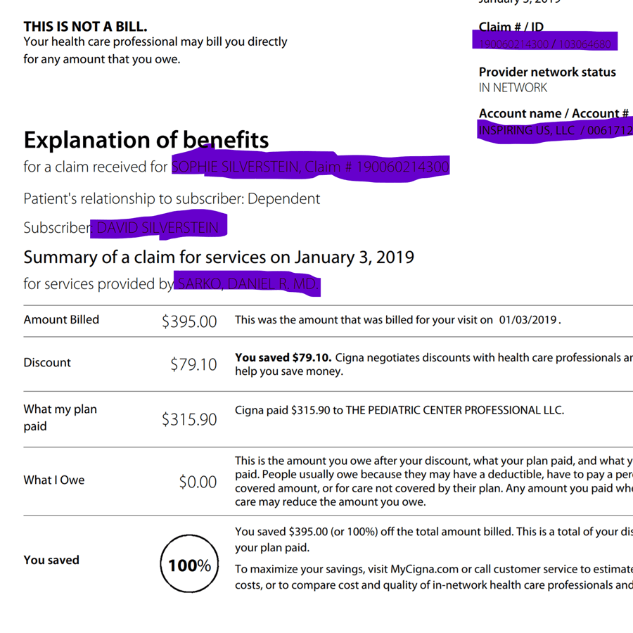Click the "Patient's relationship to subscriber: Dependent" line

coord(172,199)
